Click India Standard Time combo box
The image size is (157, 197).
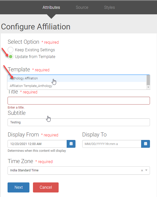coord(73,170)
